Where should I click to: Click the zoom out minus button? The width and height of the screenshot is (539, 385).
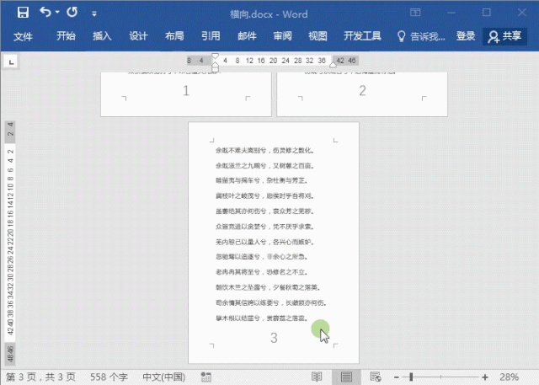pos(397,377)
